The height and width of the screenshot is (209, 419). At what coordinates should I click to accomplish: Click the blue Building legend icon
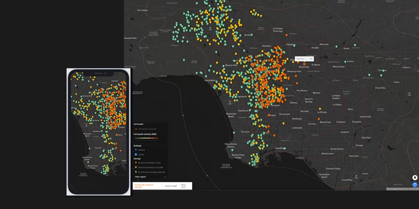point(136,150)
